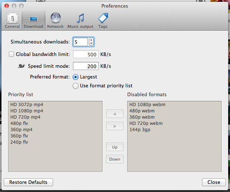
Task: Select HD 1080p mp4 in priority list
Action: (55, 111)
